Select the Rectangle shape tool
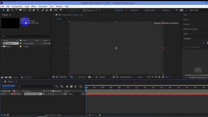The width and height of the screenshot is (208, 117). 30,10
